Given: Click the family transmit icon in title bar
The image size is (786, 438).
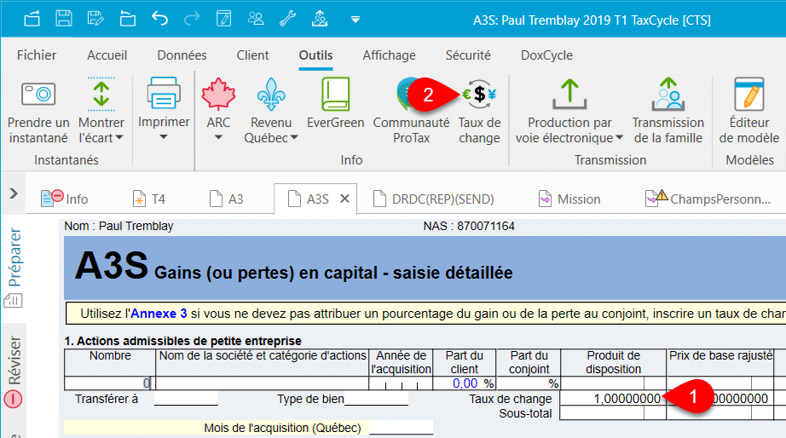Looking at the screenshot, I should coord(320,20).
